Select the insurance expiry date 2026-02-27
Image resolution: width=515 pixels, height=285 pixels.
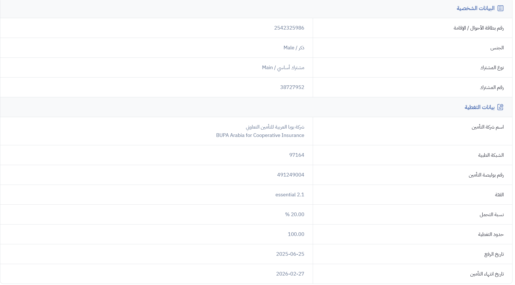tap(290, 274)
